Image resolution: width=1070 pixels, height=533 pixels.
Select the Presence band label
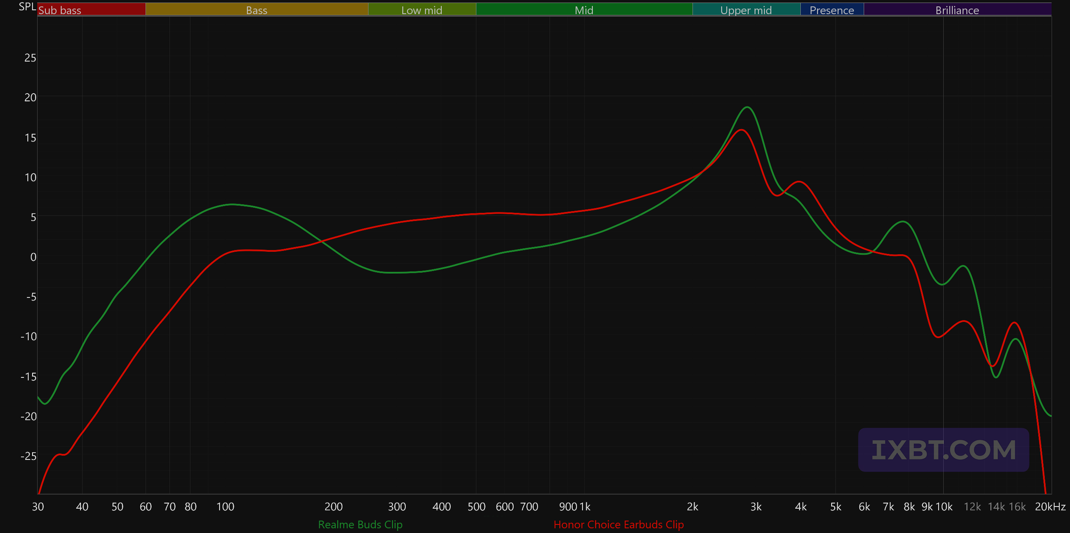(832, 9)
